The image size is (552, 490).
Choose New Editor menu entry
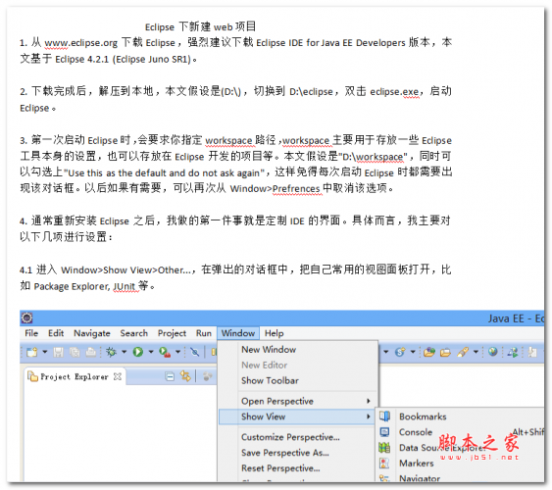click(x=297, y=365)
